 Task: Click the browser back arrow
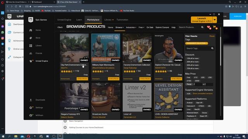pyautogui.click(x=8, y=7)
